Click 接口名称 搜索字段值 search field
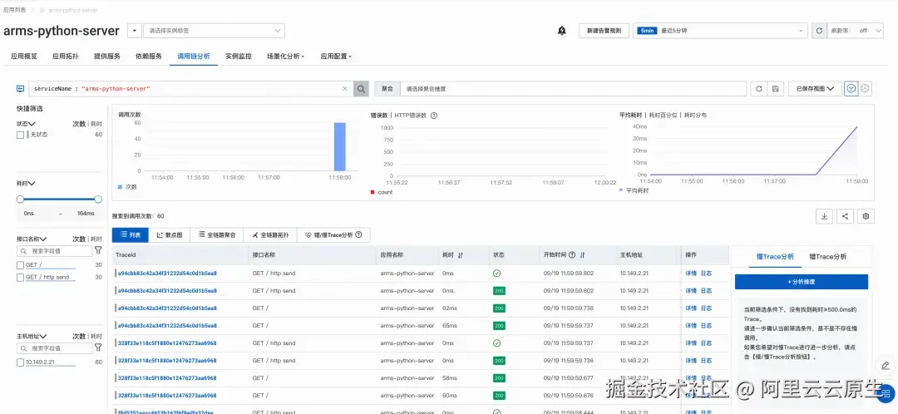Image resolution: width=898 pixels, height=414 pixels. (54, 251)
